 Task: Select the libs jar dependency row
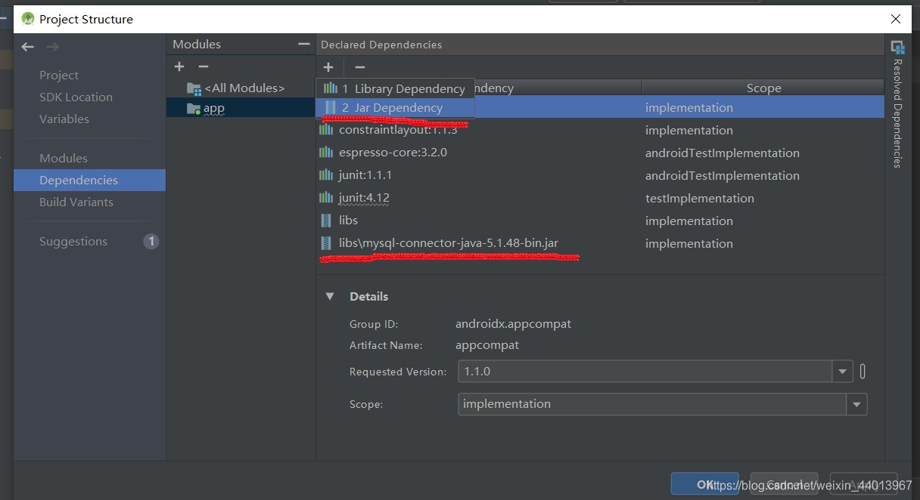tap(600, 221)
